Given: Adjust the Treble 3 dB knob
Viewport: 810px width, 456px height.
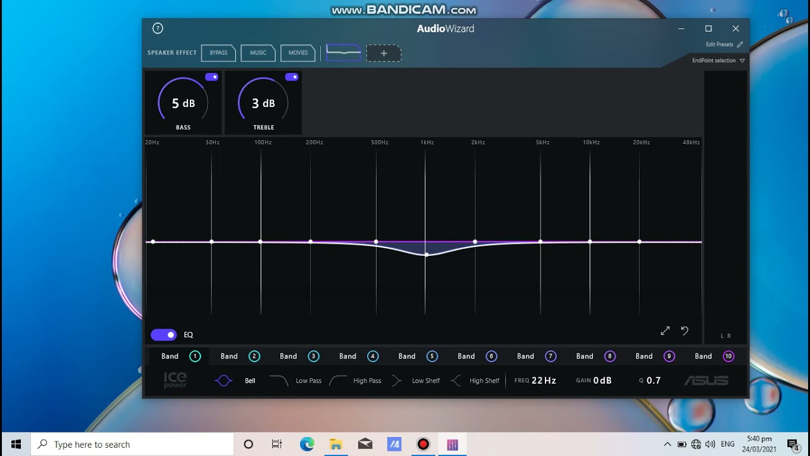Looking at the screenshot, I should [x=263, y=103].
